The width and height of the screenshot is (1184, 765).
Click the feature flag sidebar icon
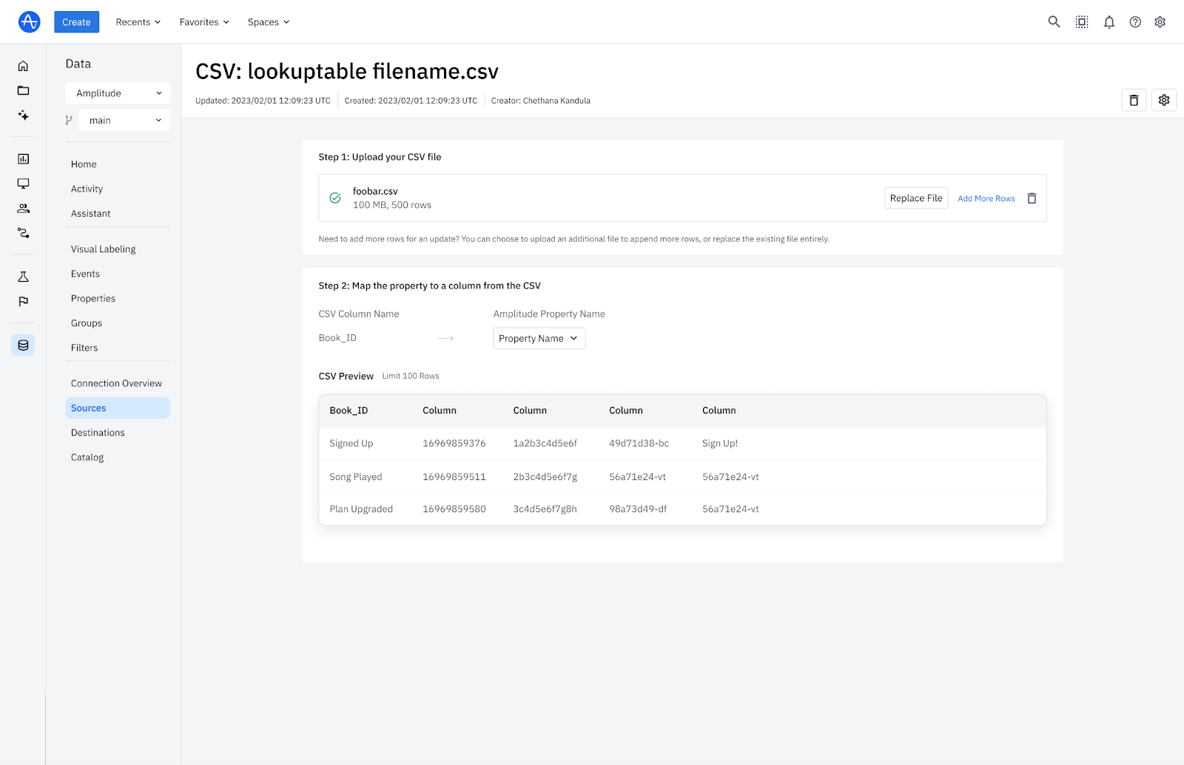click(23, 301)
